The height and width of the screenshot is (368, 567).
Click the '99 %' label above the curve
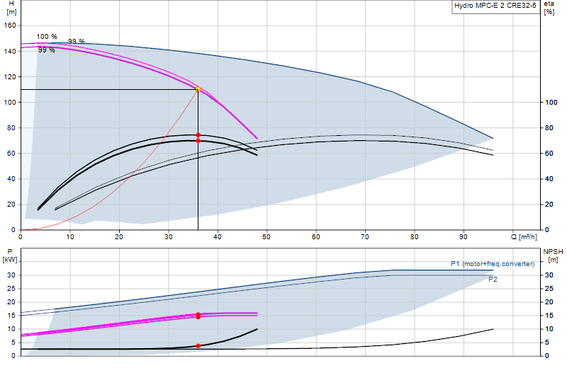77,41
